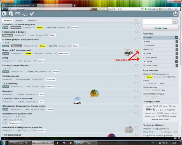Viewport: 182px width, 145px height.
Task: Click the power sign-out icon
Action: pos(175,14)
